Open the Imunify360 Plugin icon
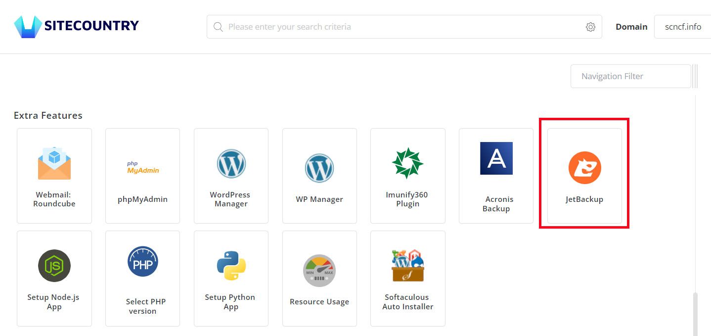The width and height of the screenshot is (711, 336). [408, 163]
